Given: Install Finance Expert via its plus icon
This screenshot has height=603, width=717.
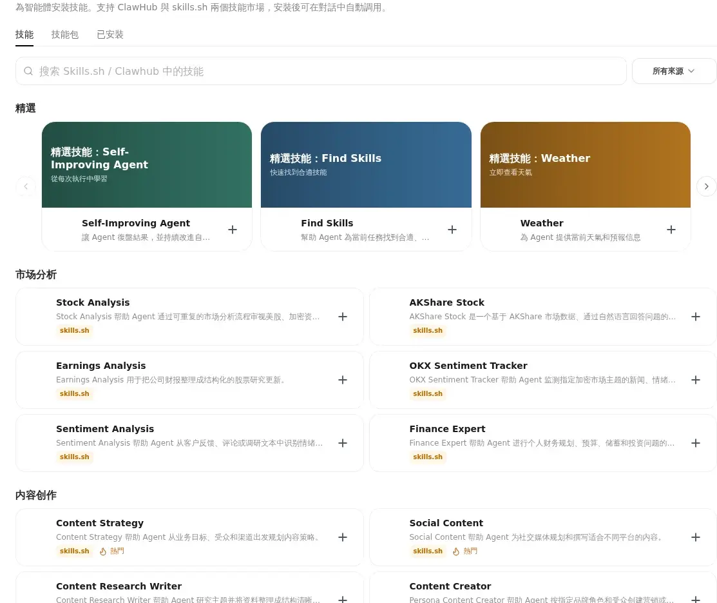Looking at the screenshot, I should 696,443.
